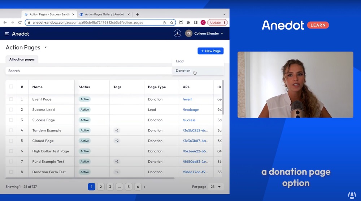Click the pagination ellipsis button
Image resolution: width=361 pixels, height=201 pixels.
[119, 187]
